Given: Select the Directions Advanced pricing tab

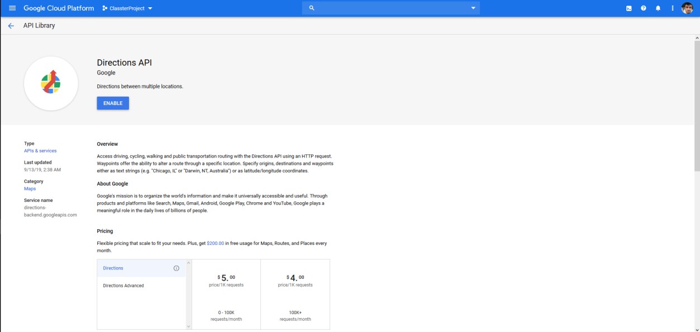Looking at the screenshot, I should 123,286.
